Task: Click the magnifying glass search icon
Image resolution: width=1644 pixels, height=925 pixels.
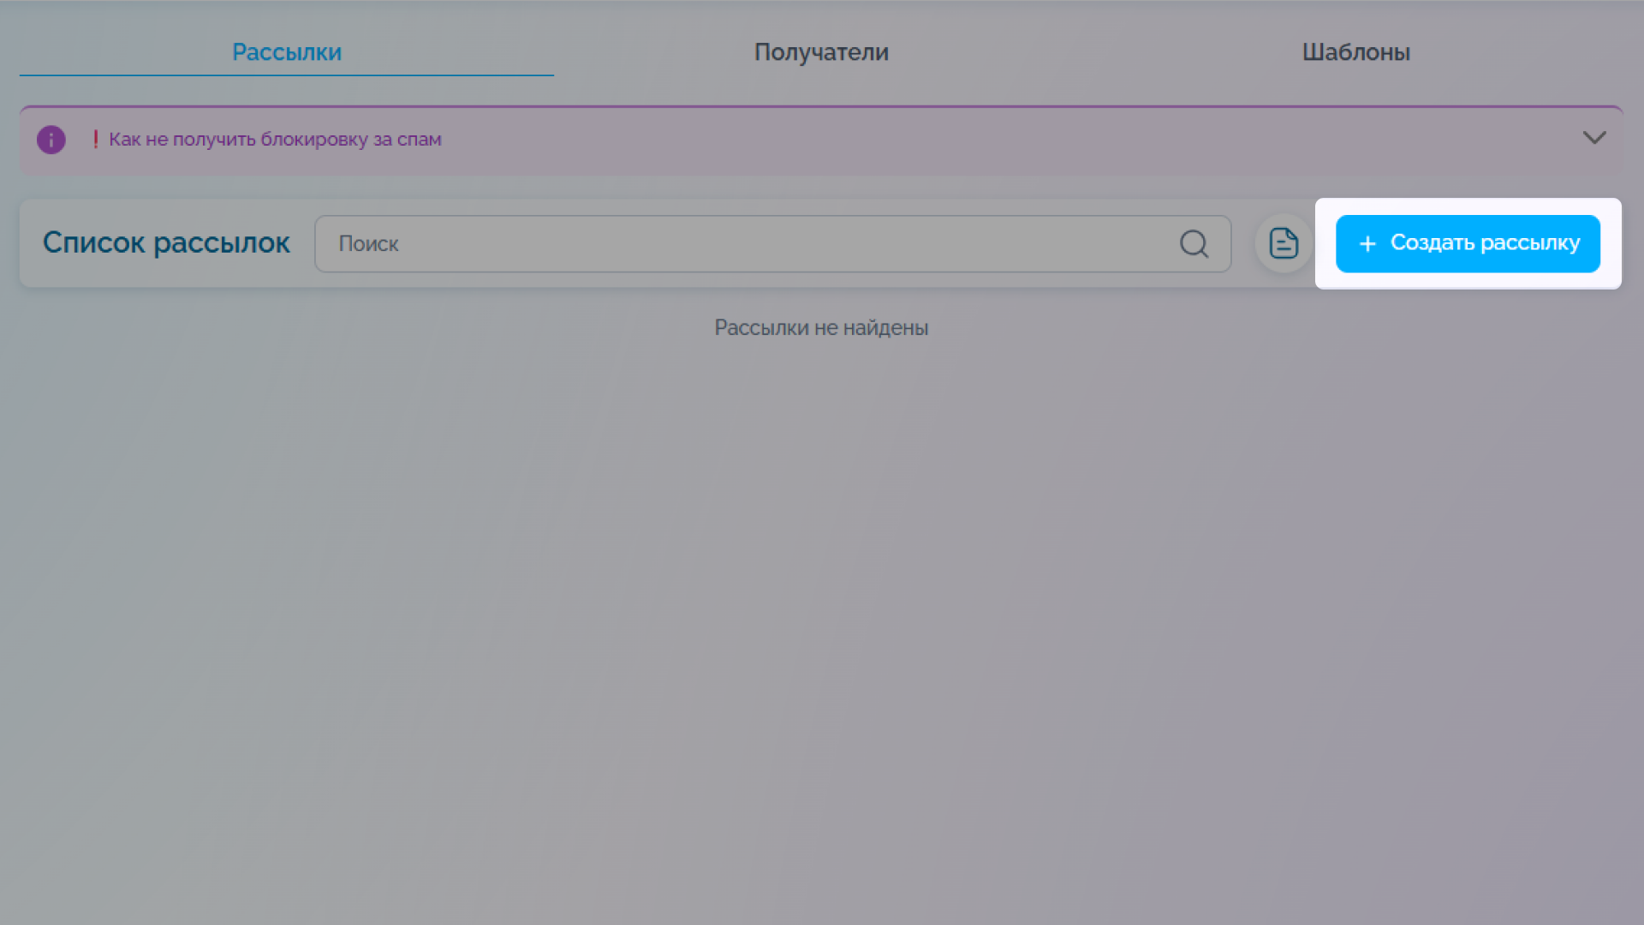Action: tap(1194, 244)
